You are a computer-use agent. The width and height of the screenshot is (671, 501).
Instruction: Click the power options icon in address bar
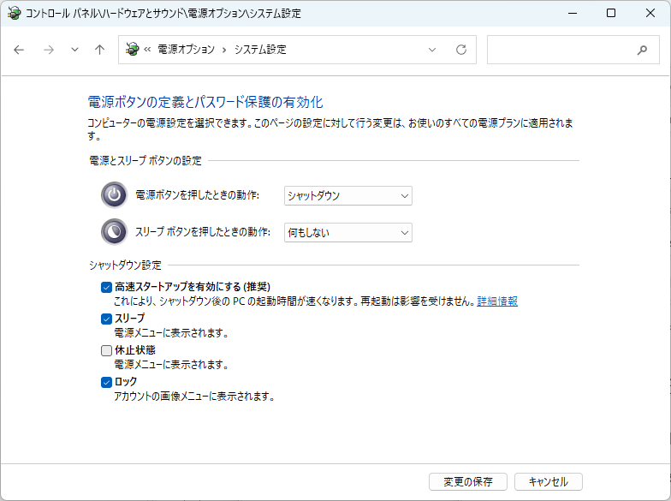pyautogui.click(x=132, y=50)
